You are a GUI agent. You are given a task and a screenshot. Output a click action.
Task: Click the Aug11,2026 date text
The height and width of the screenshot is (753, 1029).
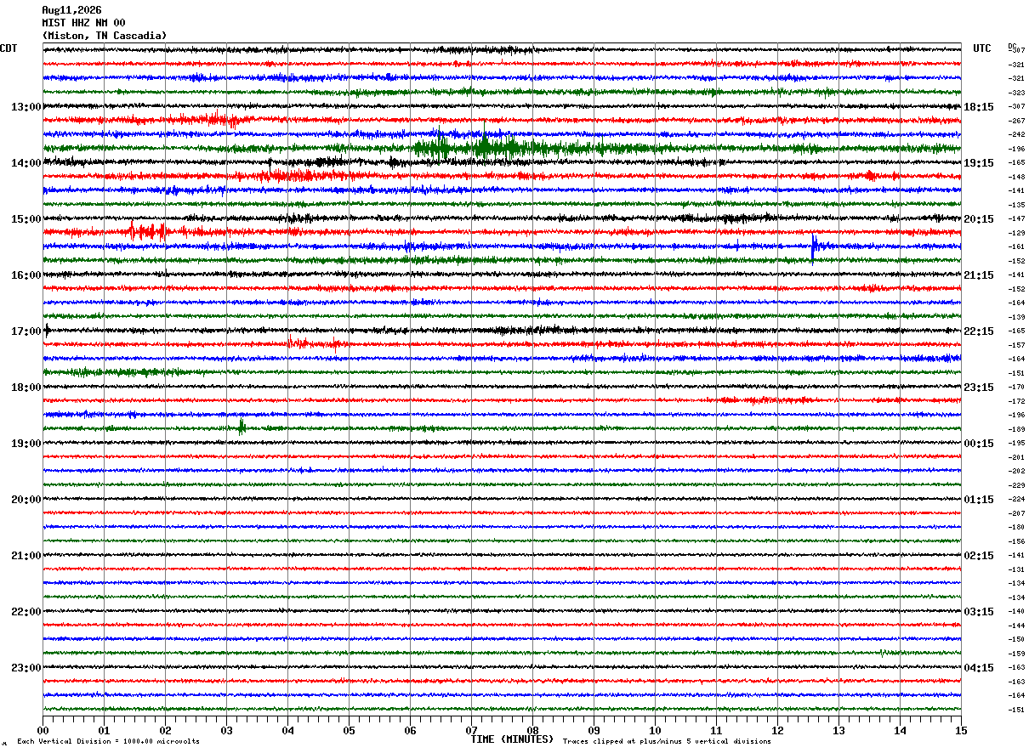point(71,10)
